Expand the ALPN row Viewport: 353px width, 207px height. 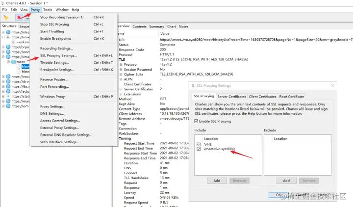coord(121,79)
